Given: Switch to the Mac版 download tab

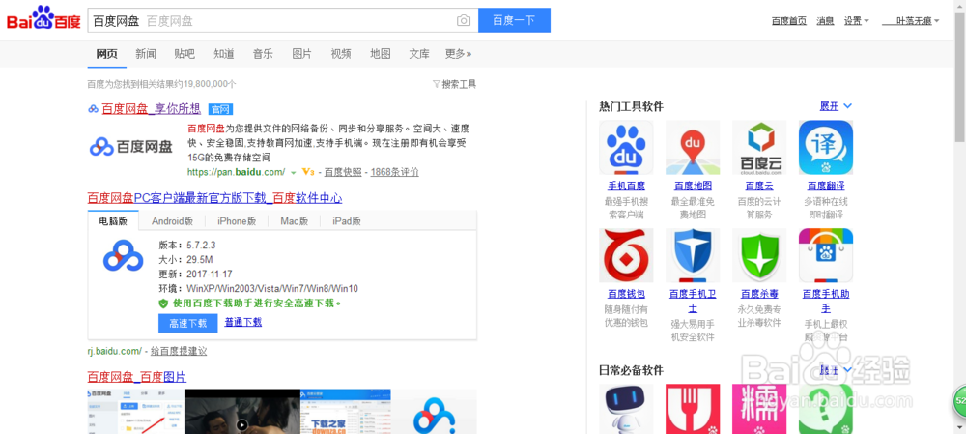Looking at the screenshot, I should pyautogui.click(x=294, y=220).
